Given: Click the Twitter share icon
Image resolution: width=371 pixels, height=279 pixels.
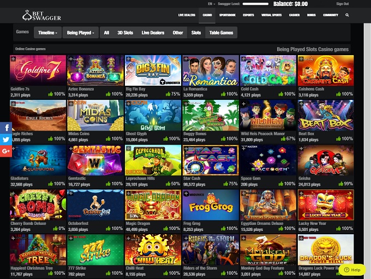Looking at the screenshot, I should (x=6, y=139).
